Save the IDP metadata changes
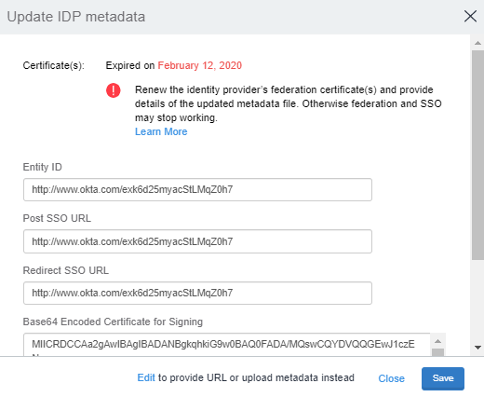Screen dimensions: 484x397 (x=443, y=378)
